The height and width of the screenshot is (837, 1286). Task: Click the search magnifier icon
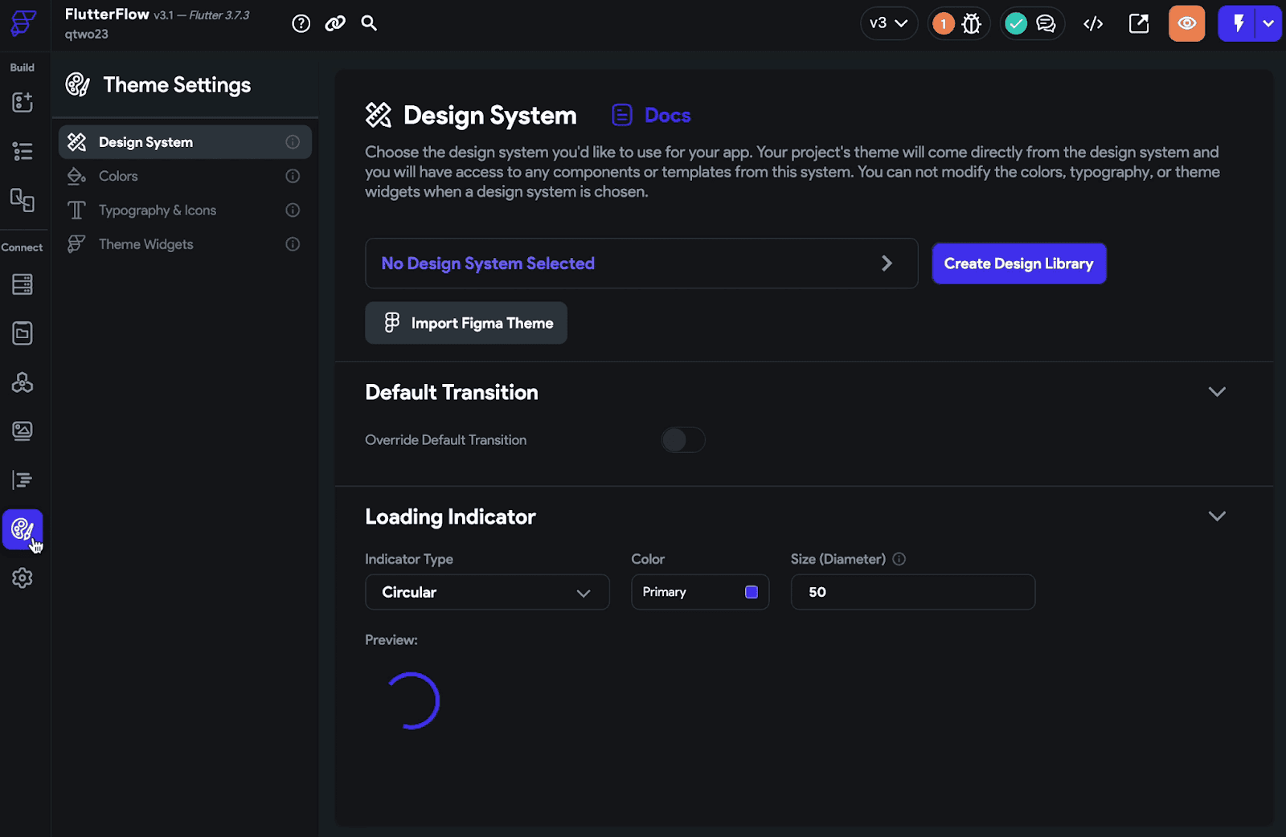tap(369, 22)
